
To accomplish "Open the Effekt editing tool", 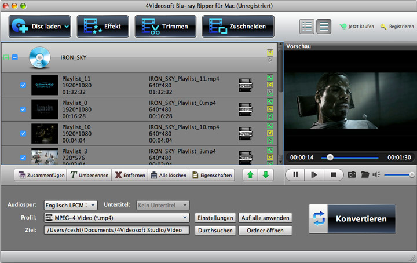I will (103, 27).
